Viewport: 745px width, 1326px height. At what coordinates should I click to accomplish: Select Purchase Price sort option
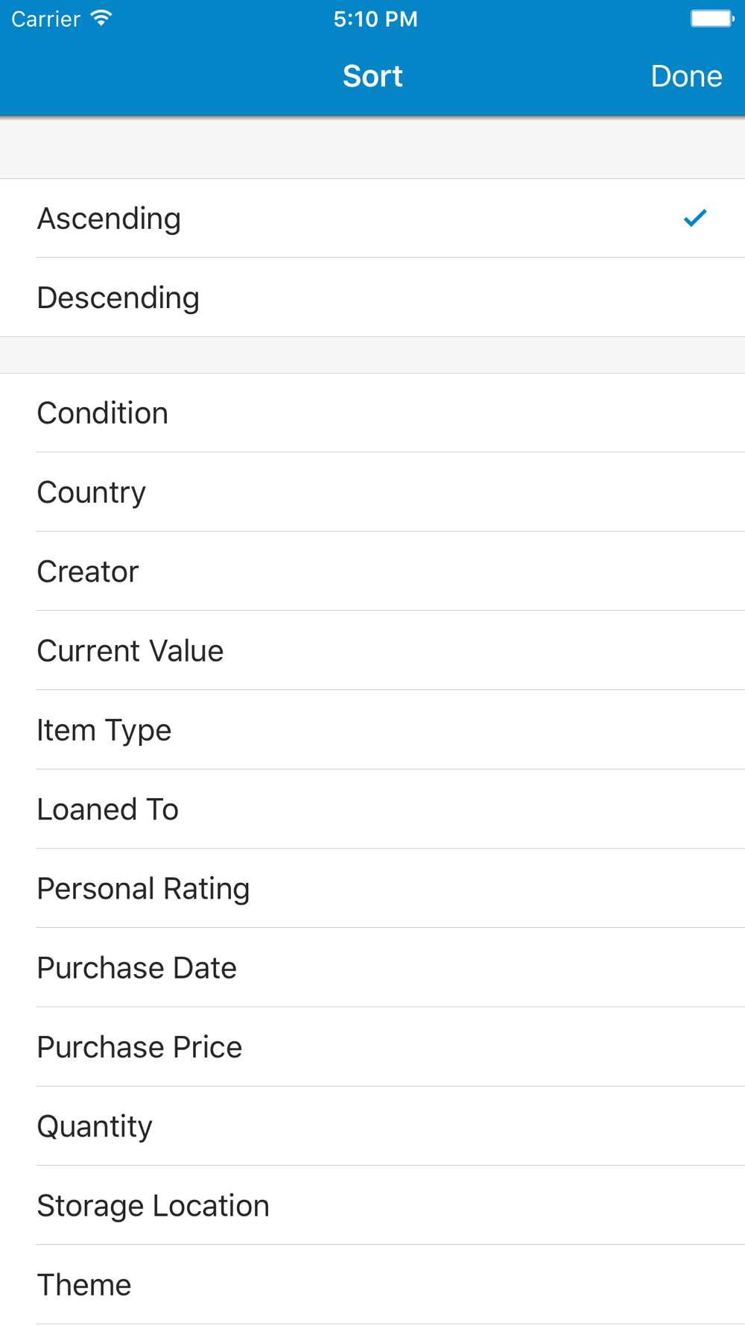click(x=372, y=1047)
